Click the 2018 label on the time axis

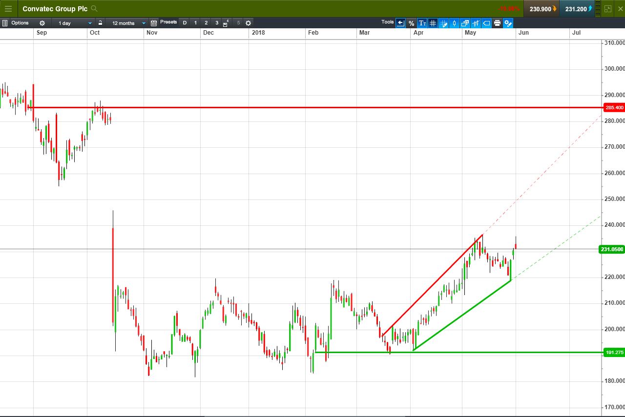[257, 33]
